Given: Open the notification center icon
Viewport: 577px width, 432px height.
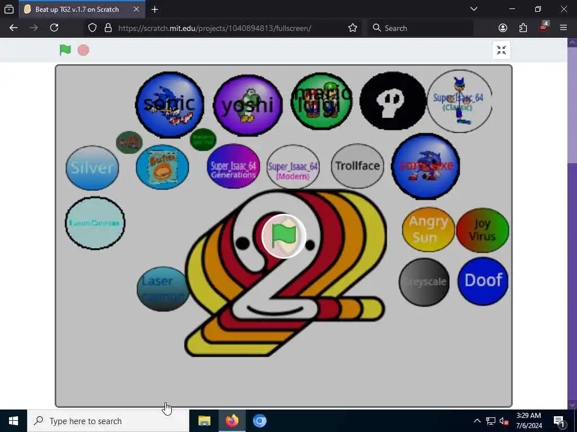Looking at the screenshot, I should tap(559, 421).
